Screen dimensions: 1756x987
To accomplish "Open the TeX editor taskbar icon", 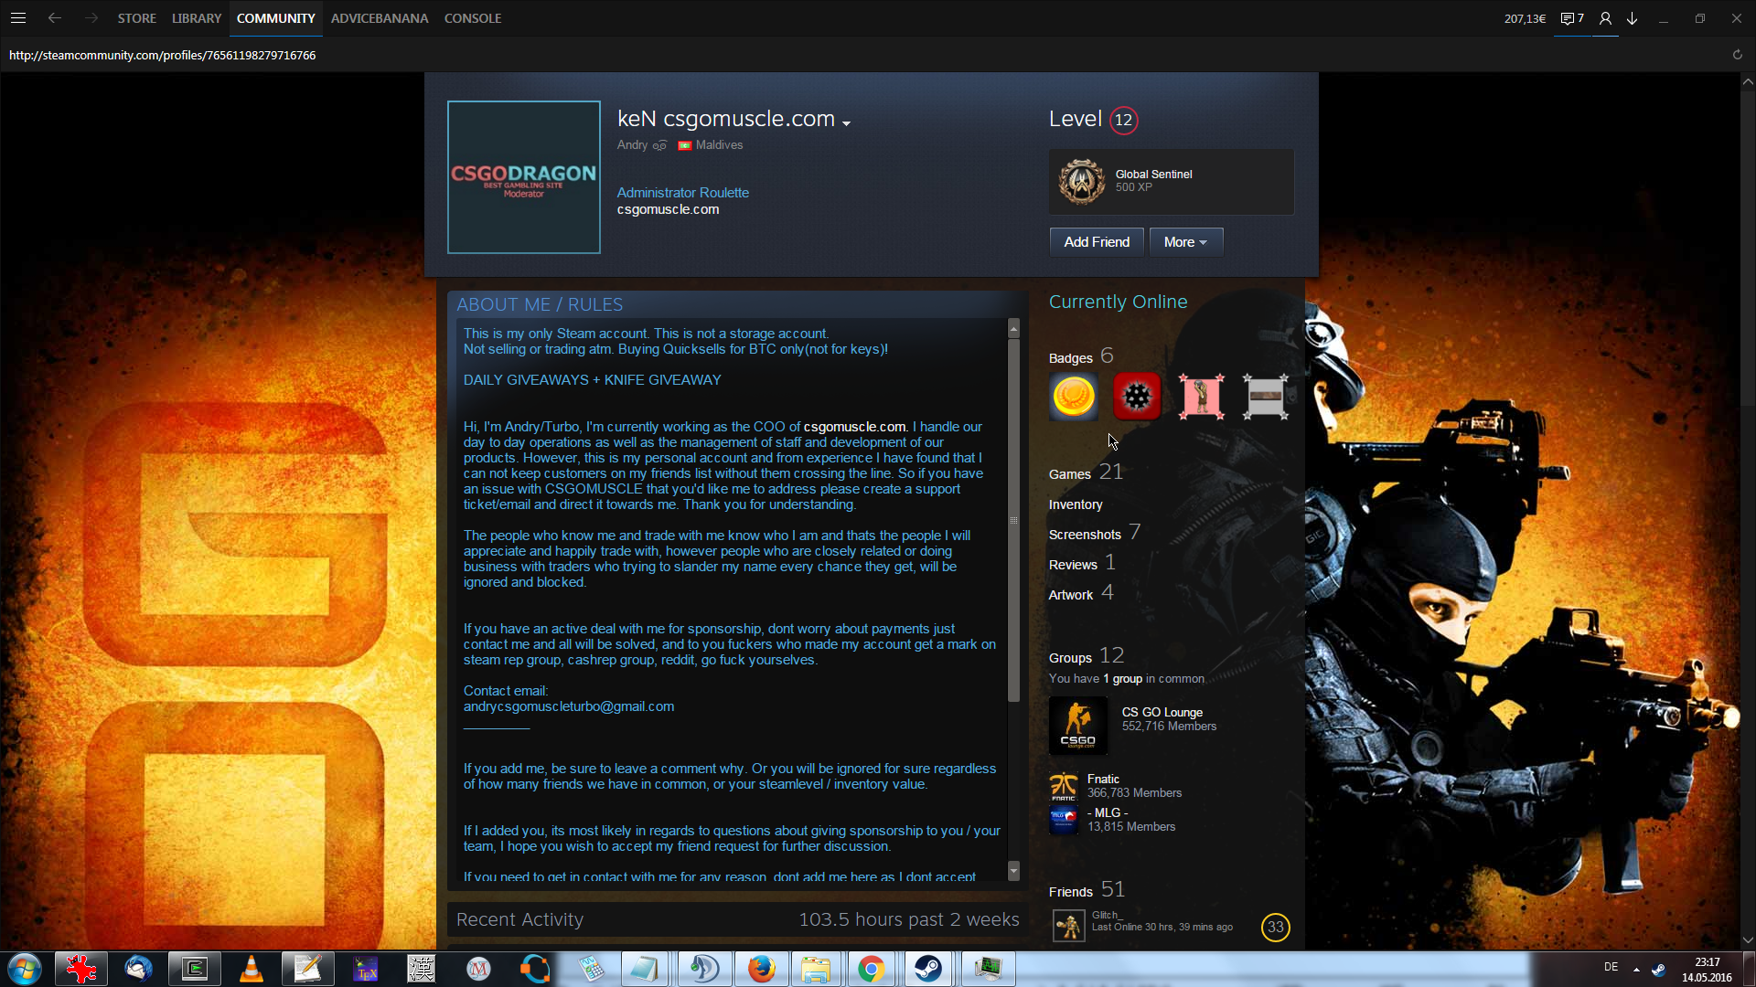I will click(x=365, y=969).
